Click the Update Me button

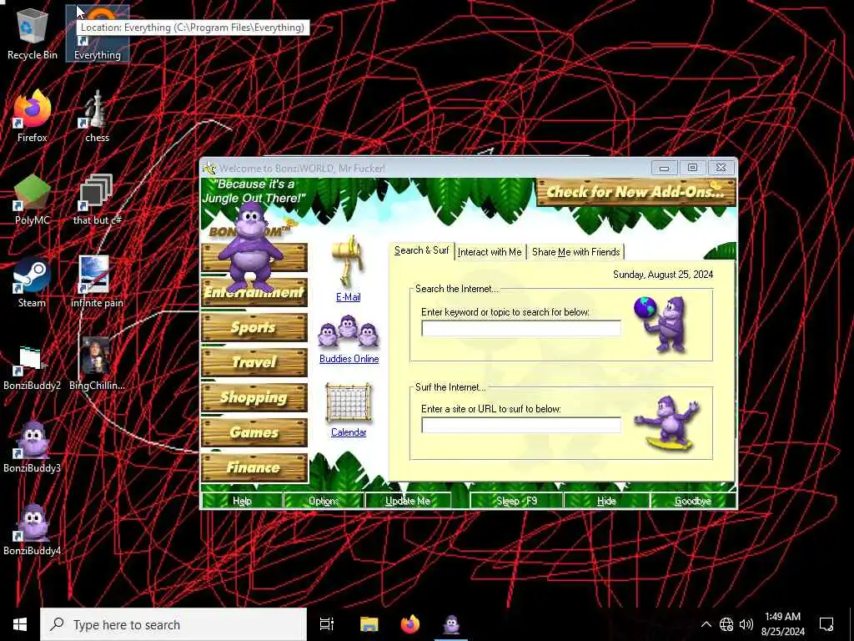pos(407,501)
